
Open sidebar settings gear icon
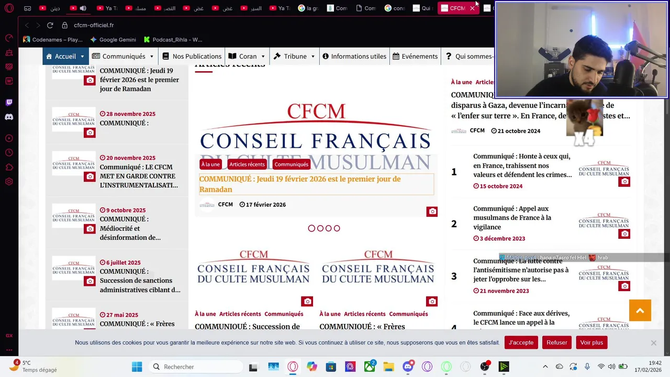(x=9, y=182)
